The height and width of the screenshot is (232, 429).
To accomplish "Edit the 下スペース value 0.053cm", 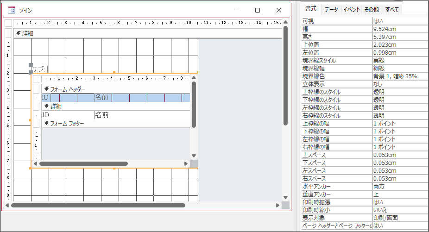I will click(x=400, y=163).
